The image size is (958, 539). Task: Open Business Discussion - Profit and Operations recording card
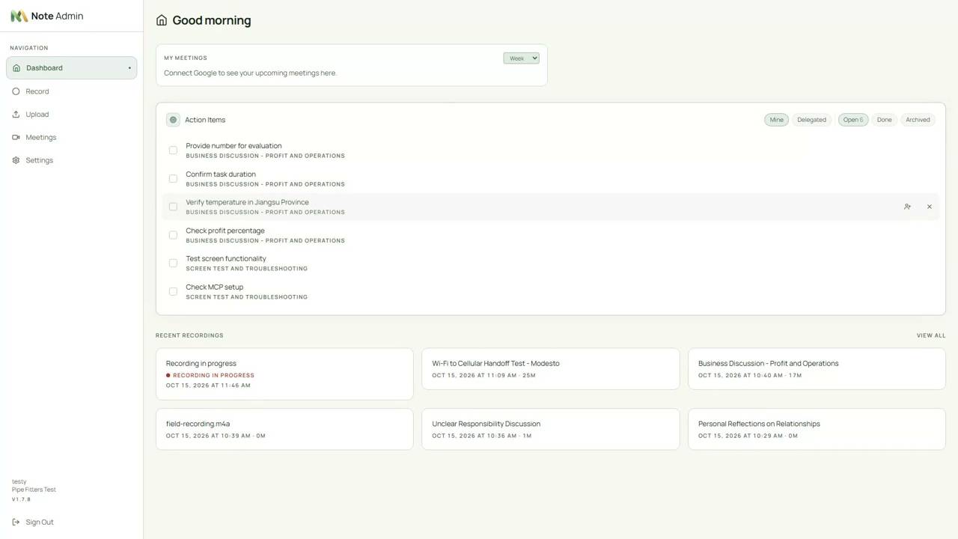click(817, 368)
